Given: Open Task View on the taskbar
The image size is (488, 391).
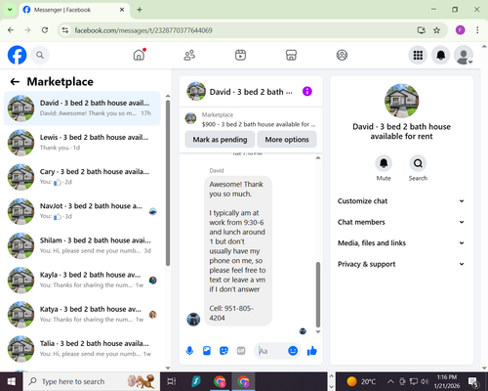Looking at the screenshot, I should [172, 381].
